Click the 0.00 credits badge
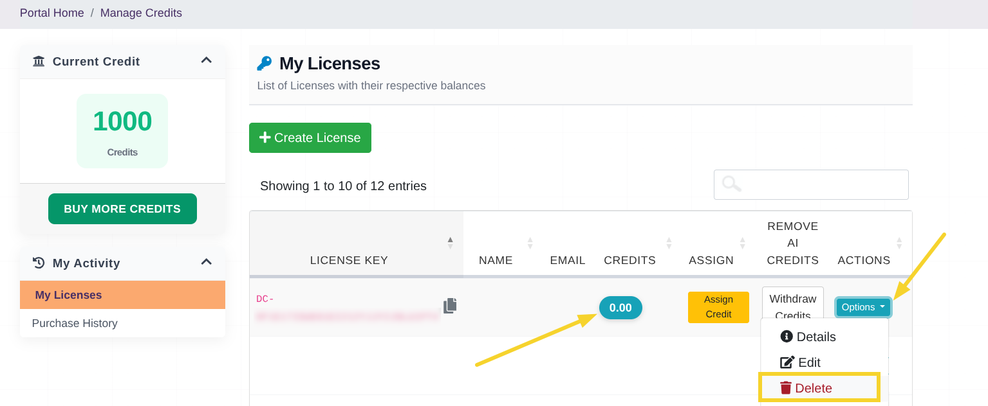 coord(620,308)
